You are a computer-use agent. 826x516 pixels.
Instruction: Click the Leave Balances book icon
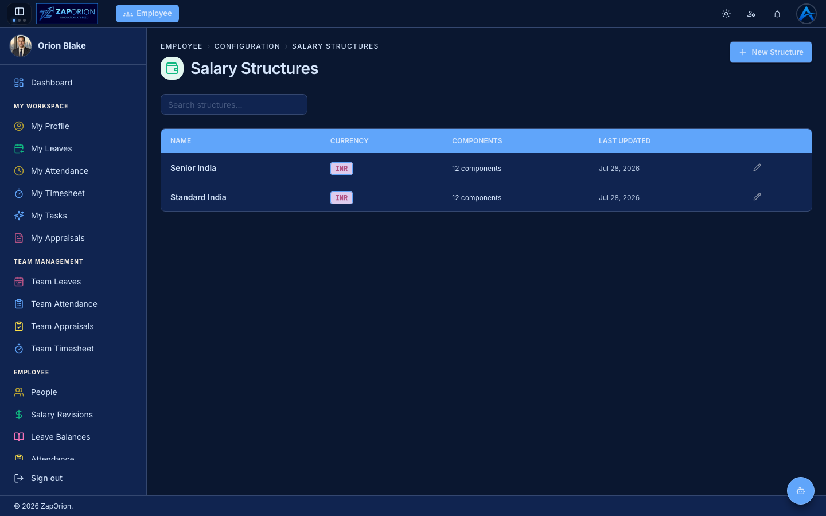tap(19, 437)
